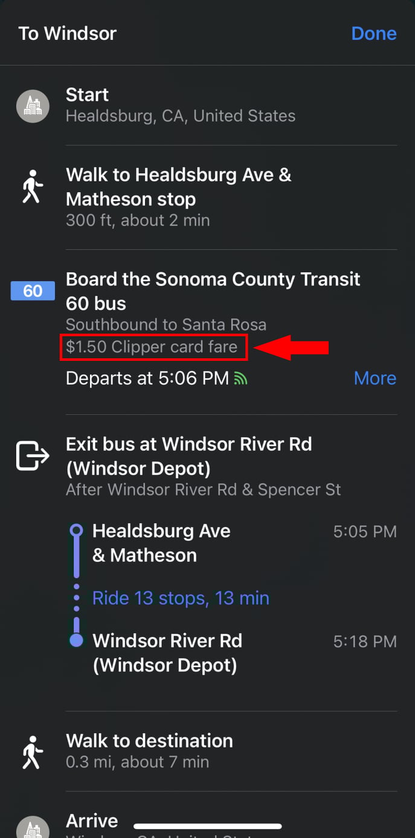This screenshot has width=415, height=838.
Task: Select Walk to Healdsburg Ave & Matheson stop step
Action: 178,187
